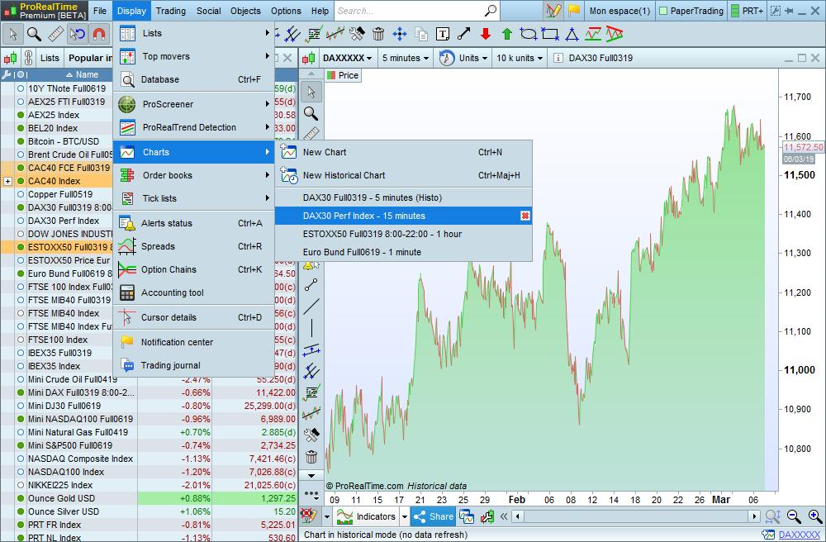Screen dimensions: 826x542
Task: Click the wrench settings icon in list header
Action: click(x=7, y=75)
